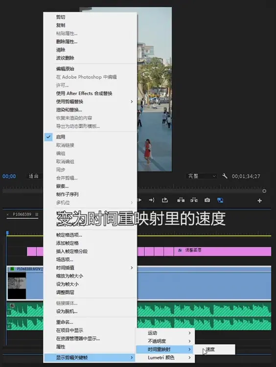Screen dimensions: 276x367
Task: Expand 显示剪辑关键帧 submenu
Action: (90, 357)
